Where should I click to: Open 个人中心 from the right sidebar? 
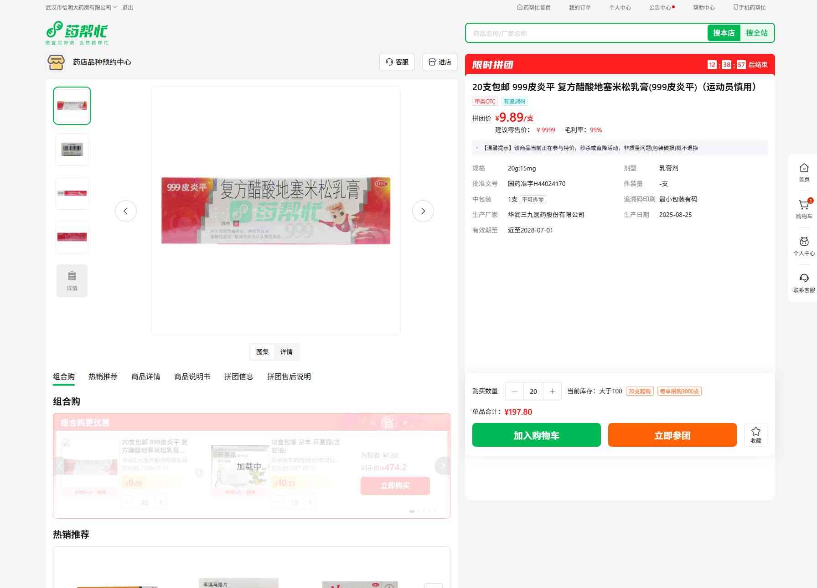[x=804, y=246]
